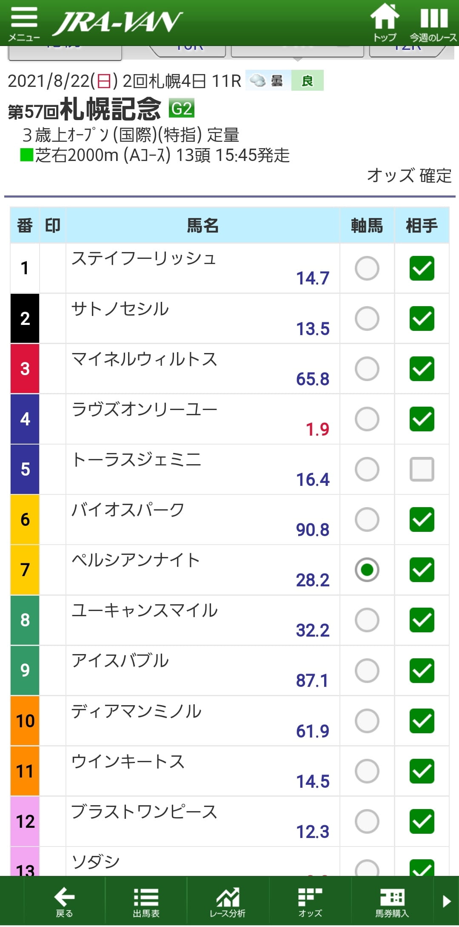Tap the JRA-VAN logo

click(x=117, y=23)
